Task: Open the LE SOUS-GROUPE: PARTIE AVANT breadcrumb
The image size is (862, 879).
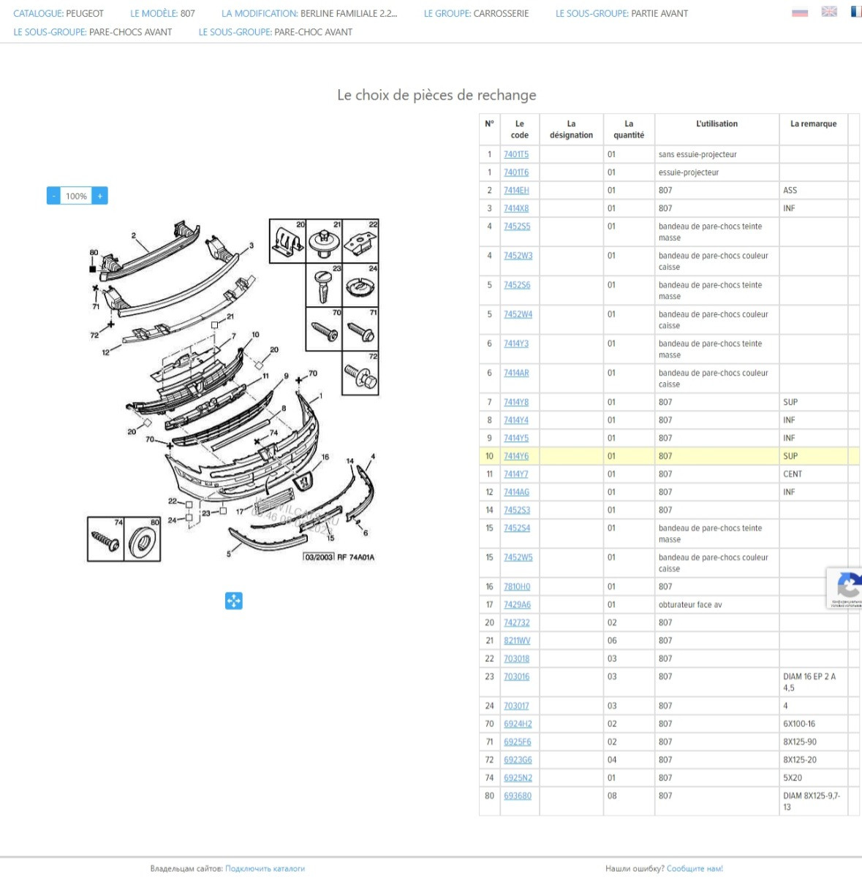Action: pos(621,13)
